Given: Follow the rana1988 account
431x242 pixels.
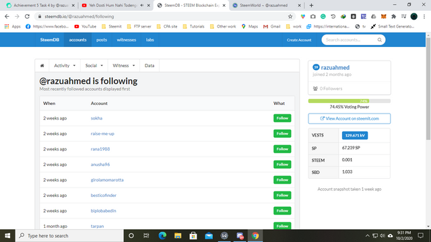Looking at the screenshot, I should (x=282, y=149).
